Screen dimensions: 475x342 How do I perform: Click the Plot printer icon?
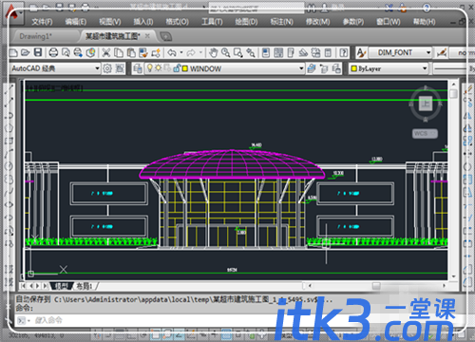click(53, 52)
